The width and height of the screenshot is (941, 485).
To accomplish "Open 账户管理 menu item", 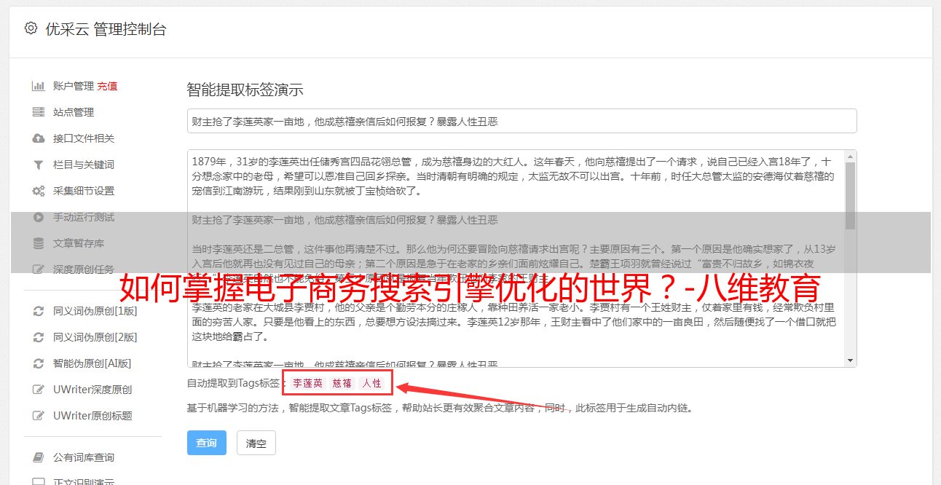I will (73, 86).
